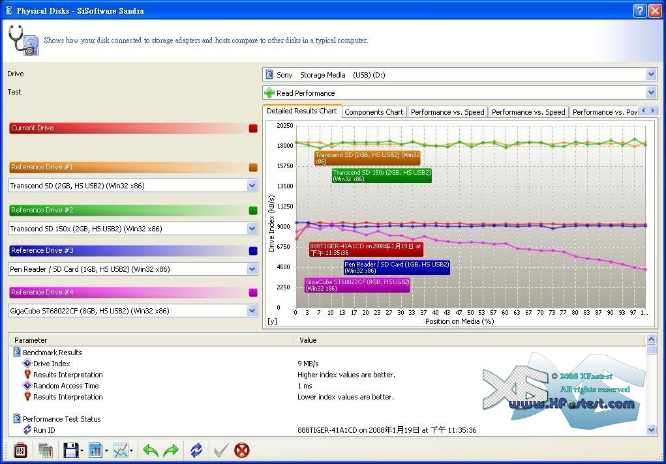Refresh results with the blue arrows icon
666x464 pixels.
196,450
